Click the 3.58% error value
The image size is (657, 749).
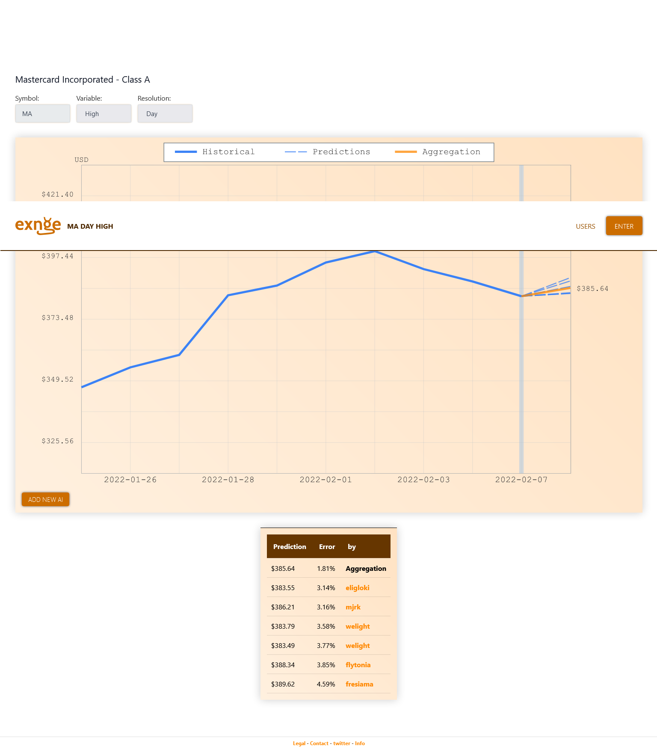point(326,626)
